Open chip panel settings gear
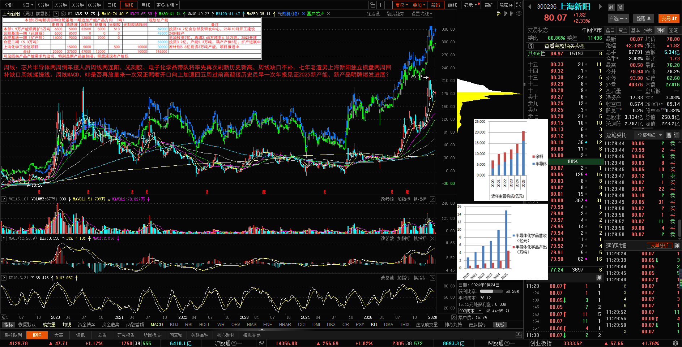 [519, 14]
